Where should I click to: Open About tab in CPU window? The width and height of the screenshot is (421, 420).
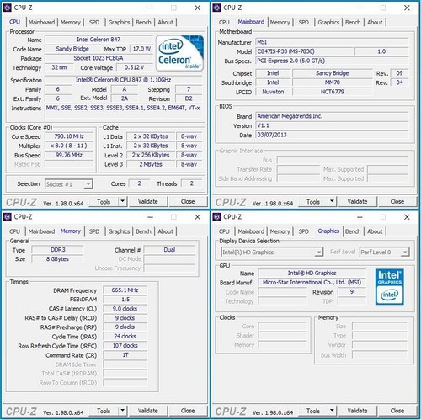point(165,22)
